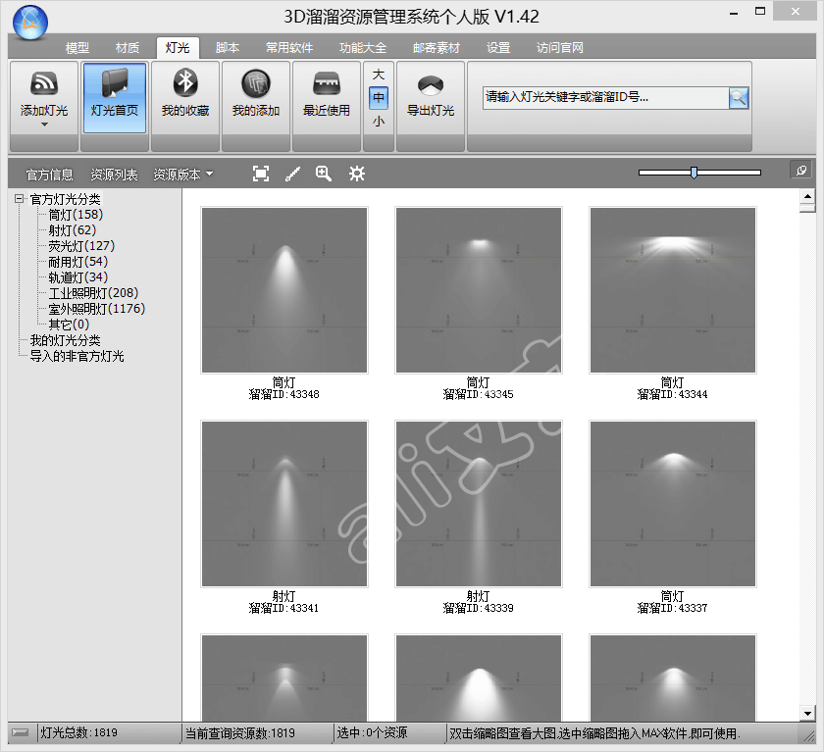Viewport: 824px width, 752px height.
Task: Click the light keyword search field
Action: point(605,98)
